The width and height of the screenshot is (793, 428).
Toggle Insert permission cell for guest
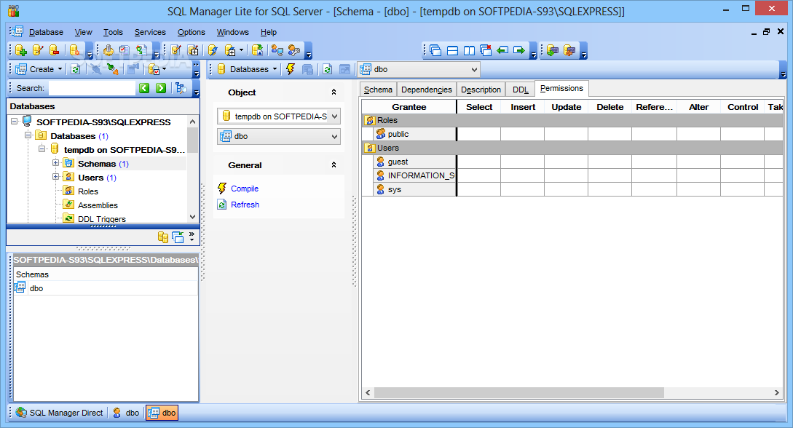click(522, 162)
